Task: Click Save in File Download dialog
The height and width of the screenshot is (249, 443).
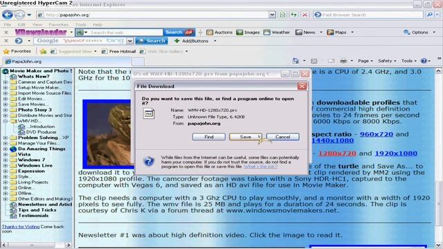Action: coord(246,137)
